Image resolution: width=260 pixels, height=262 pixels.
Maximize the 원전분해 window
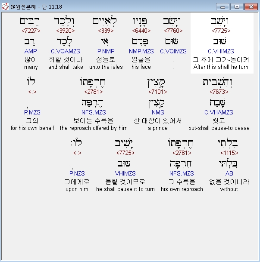pyautogui.click(x=237, y=7)
